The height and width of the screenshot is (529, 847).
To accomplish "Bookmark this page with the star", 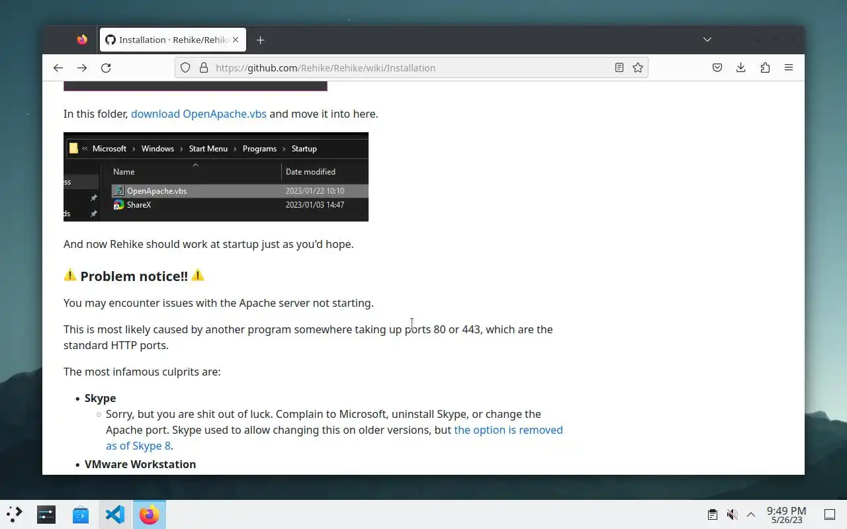I will pyautogui.click(x=638, y=67).
